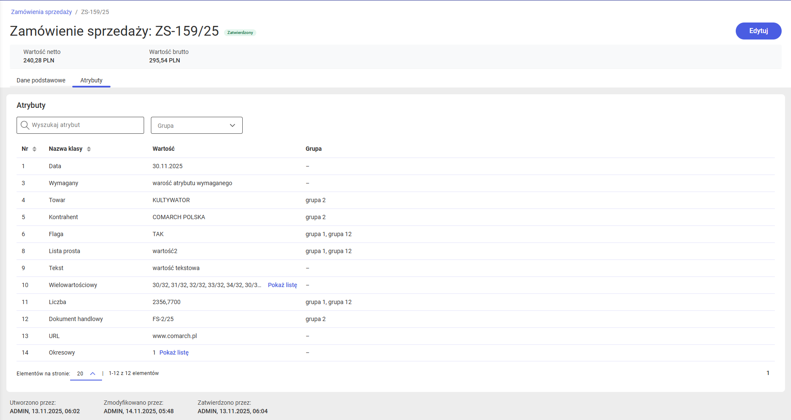Show list for Wielowartościowy attribute

click(x=282, y=285)
